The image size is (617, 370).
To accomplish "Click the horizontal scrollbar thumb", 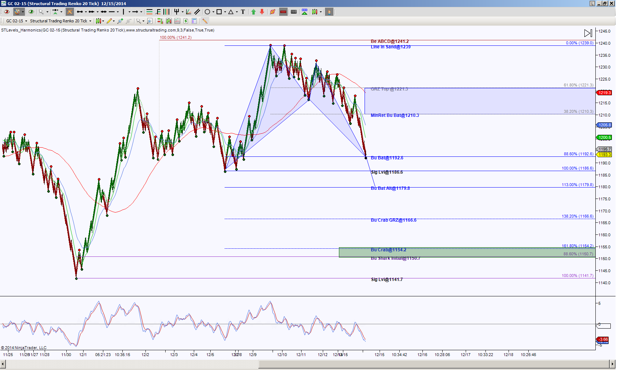I will tap(434, 364).
